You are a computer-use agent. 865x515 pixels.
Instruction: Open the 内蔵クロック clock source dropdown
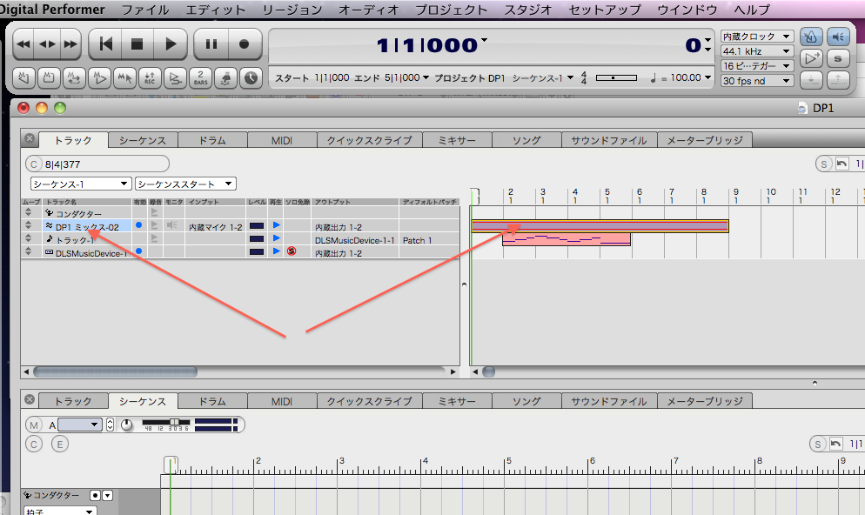(757, 37)
